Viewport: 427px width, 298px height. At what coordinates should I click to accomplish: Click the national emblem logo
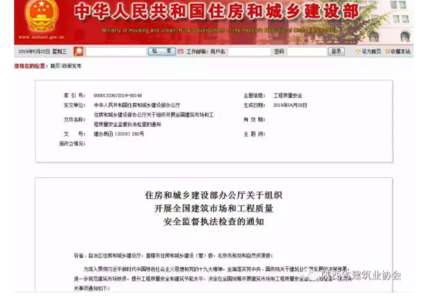point(41,17)
